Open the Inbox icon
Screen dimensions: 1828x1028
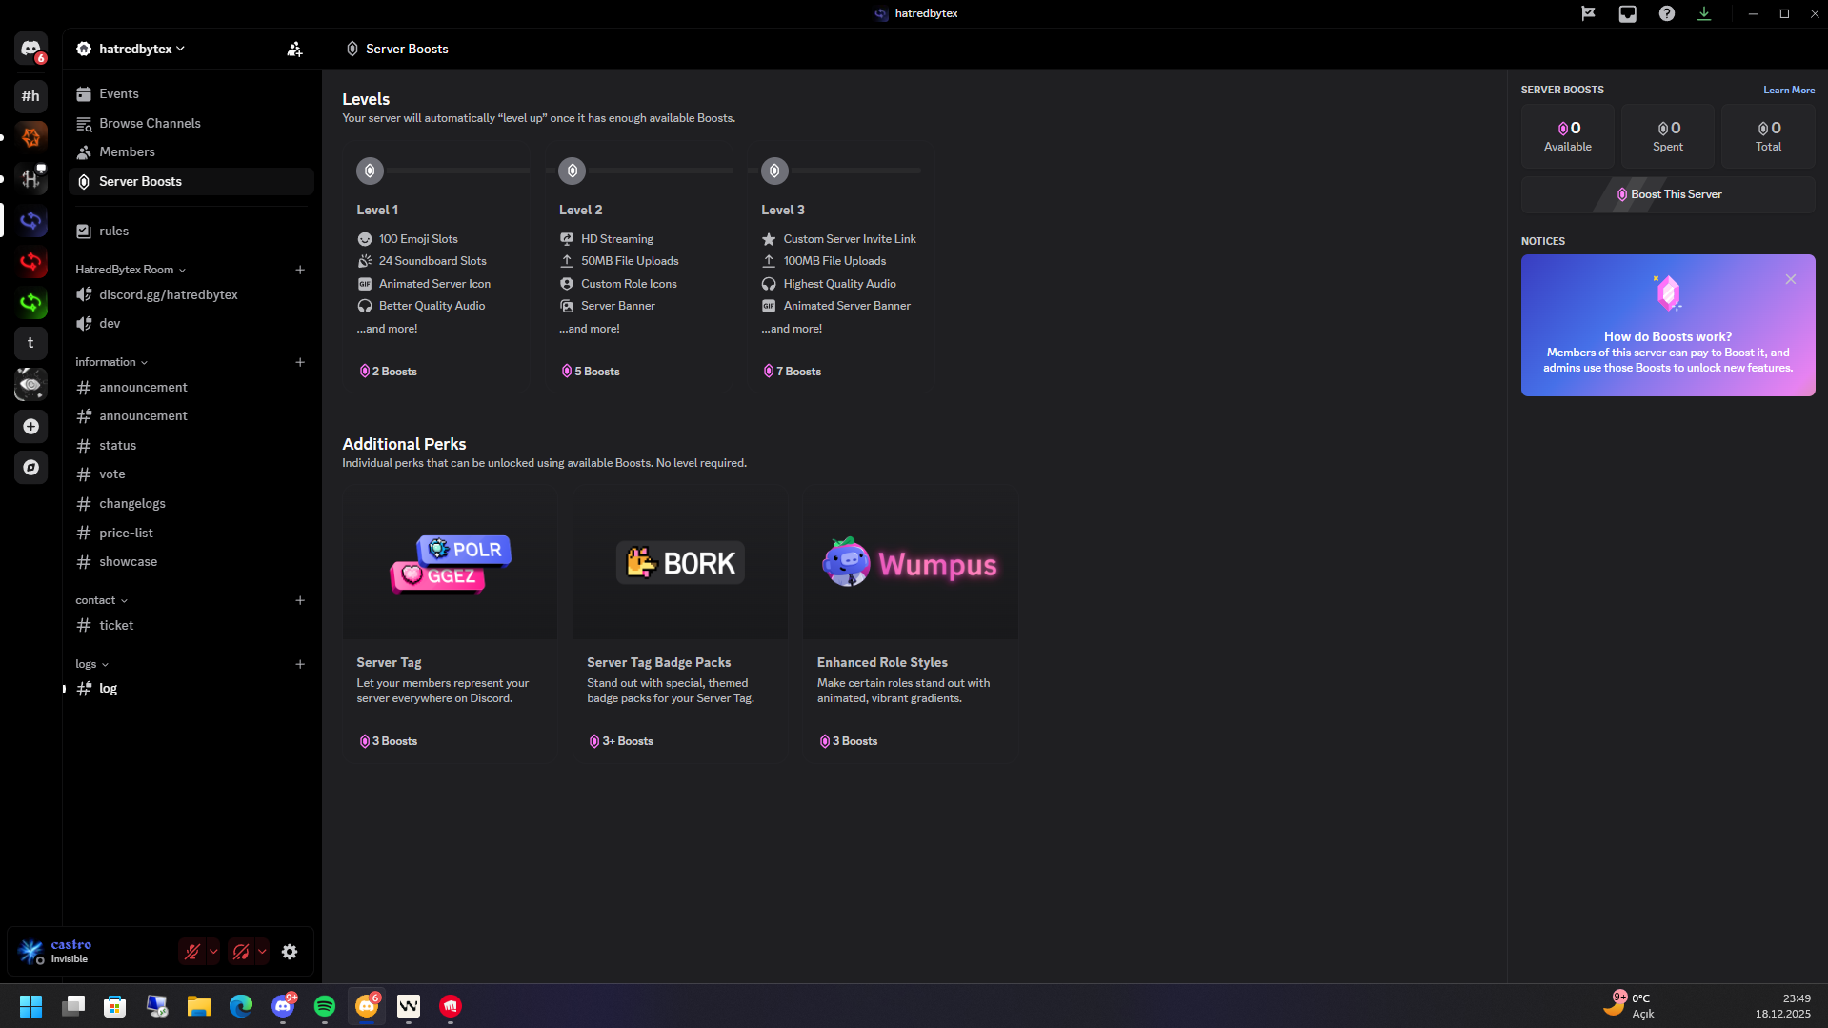point(1627,13)
